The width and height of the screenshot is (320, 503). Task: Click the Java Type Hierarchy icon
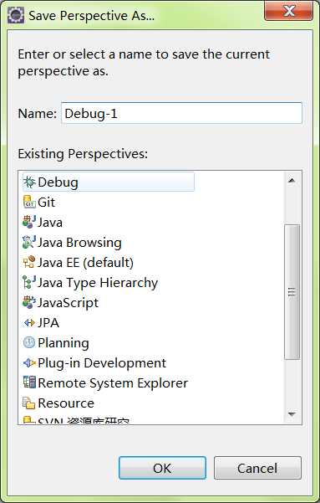[x=29, y=283]
